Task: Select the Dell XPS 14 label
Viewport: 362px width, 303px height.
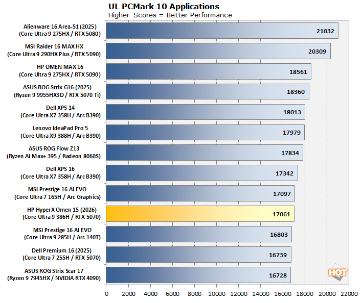Action: (60, 108)
